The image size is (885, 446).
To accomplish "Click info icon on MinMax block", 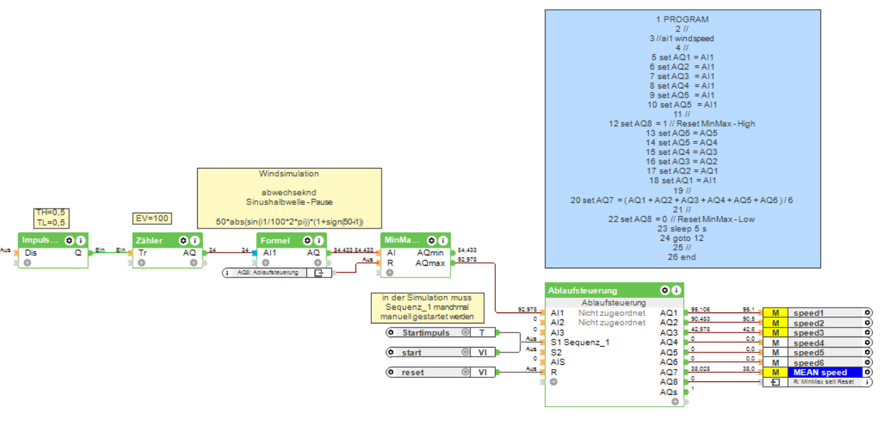I will point(443,240).
